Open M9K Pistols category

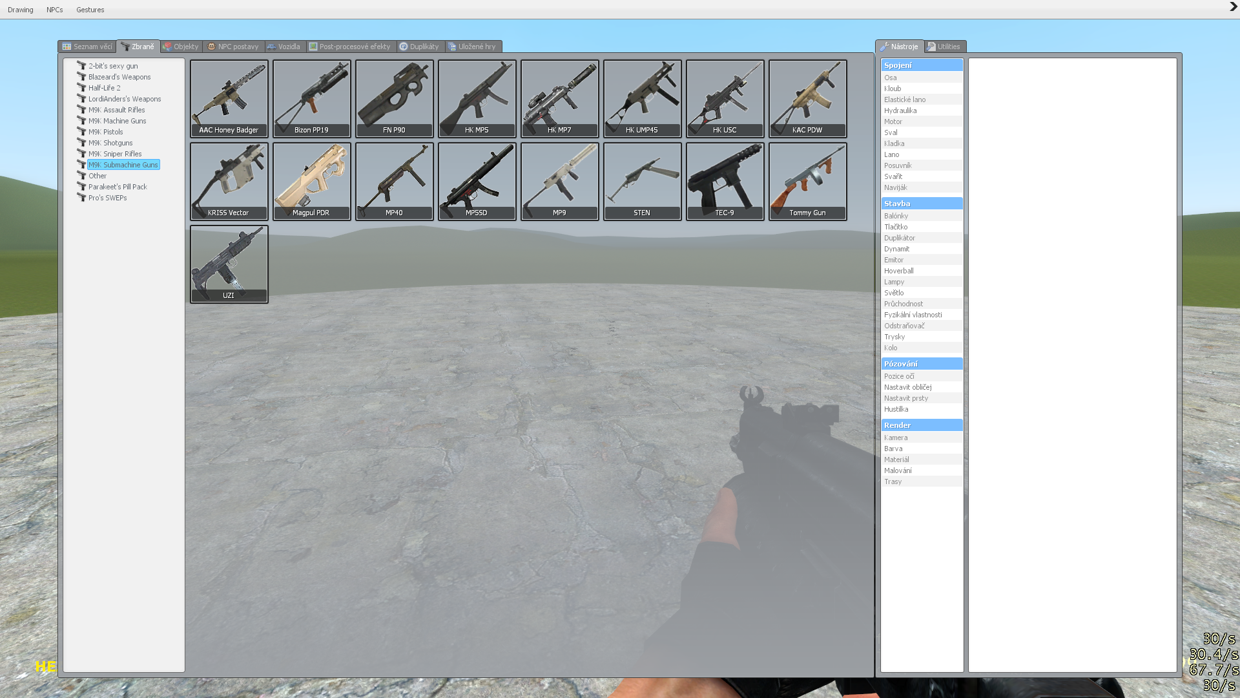(x=106, y=132)
